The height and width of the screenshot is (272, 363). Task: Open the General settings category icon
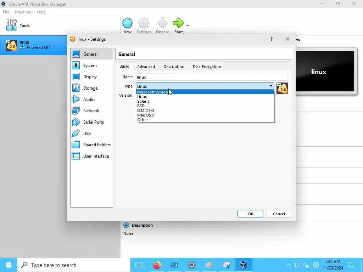(x=76, y=54)
